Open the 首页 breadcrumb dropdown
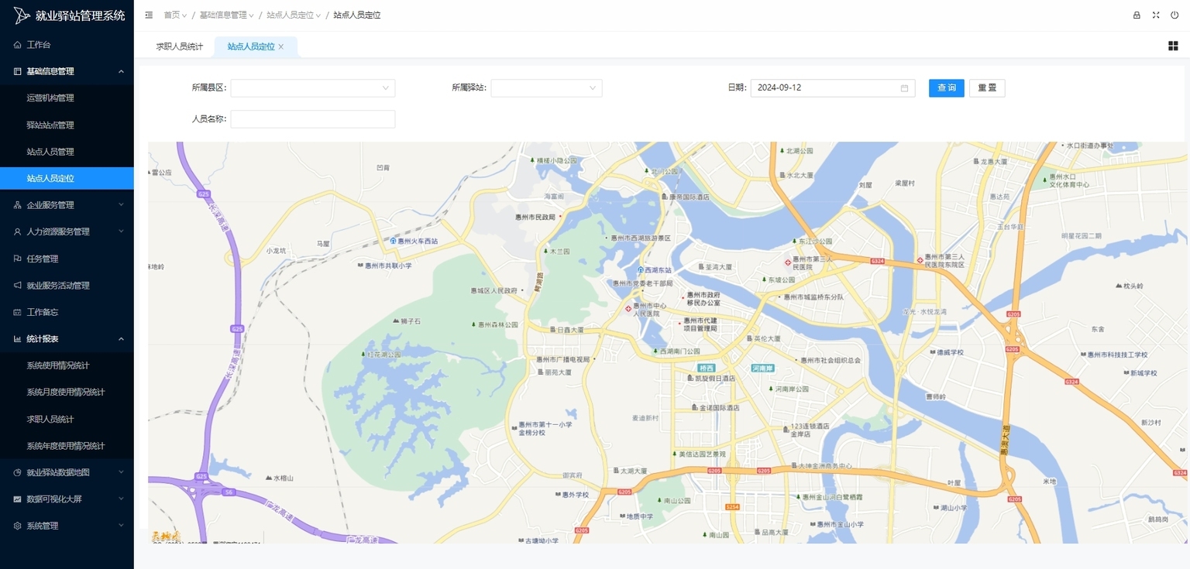The image size is (1190, 569). [x=175, y=15]
